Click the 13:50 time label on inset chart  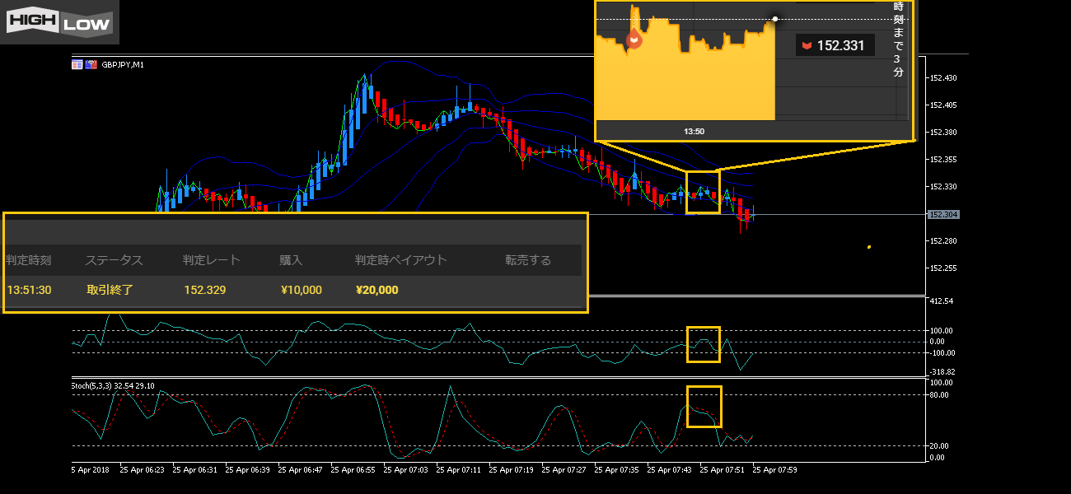(694, 131)
